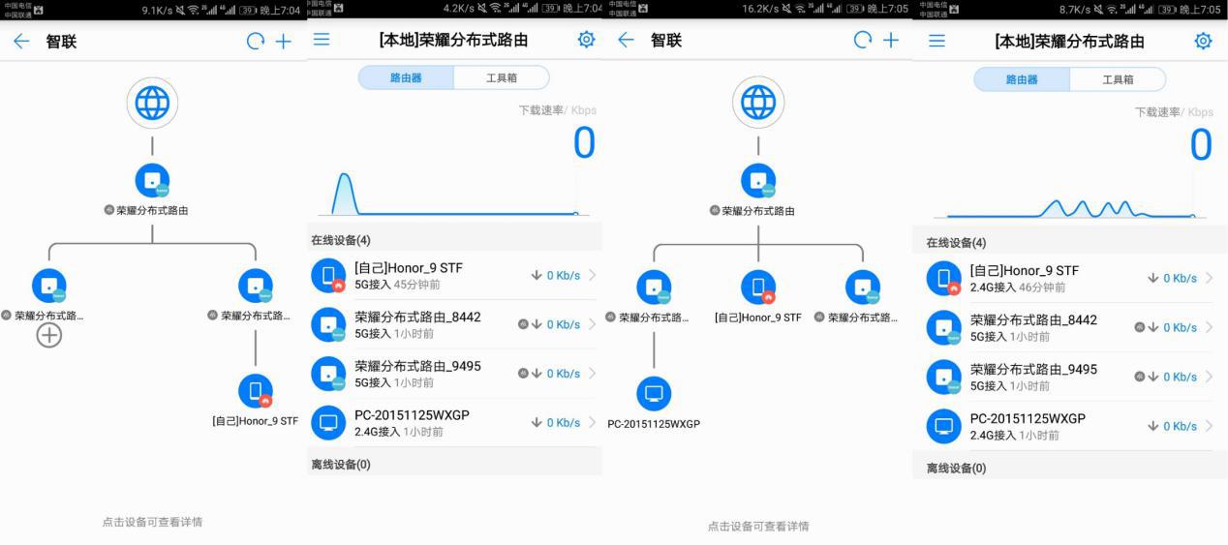This screenshot has width=1228, height=545.
Task: Tap title [本地]荣耀分布式路由 in list with Honor_9 2.4G接入
Action: [1070, 42]
